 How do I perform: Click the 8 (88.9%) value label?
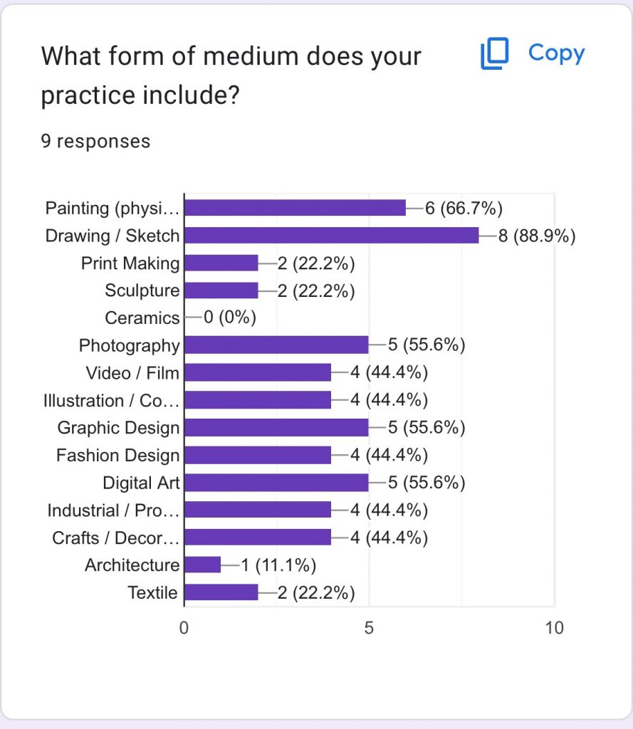pos(537,236)
